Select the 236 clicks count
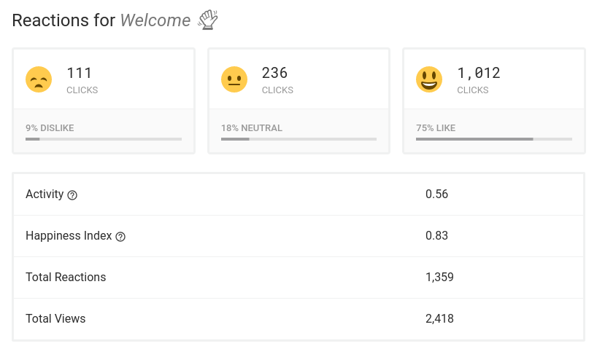 point(274,73)
